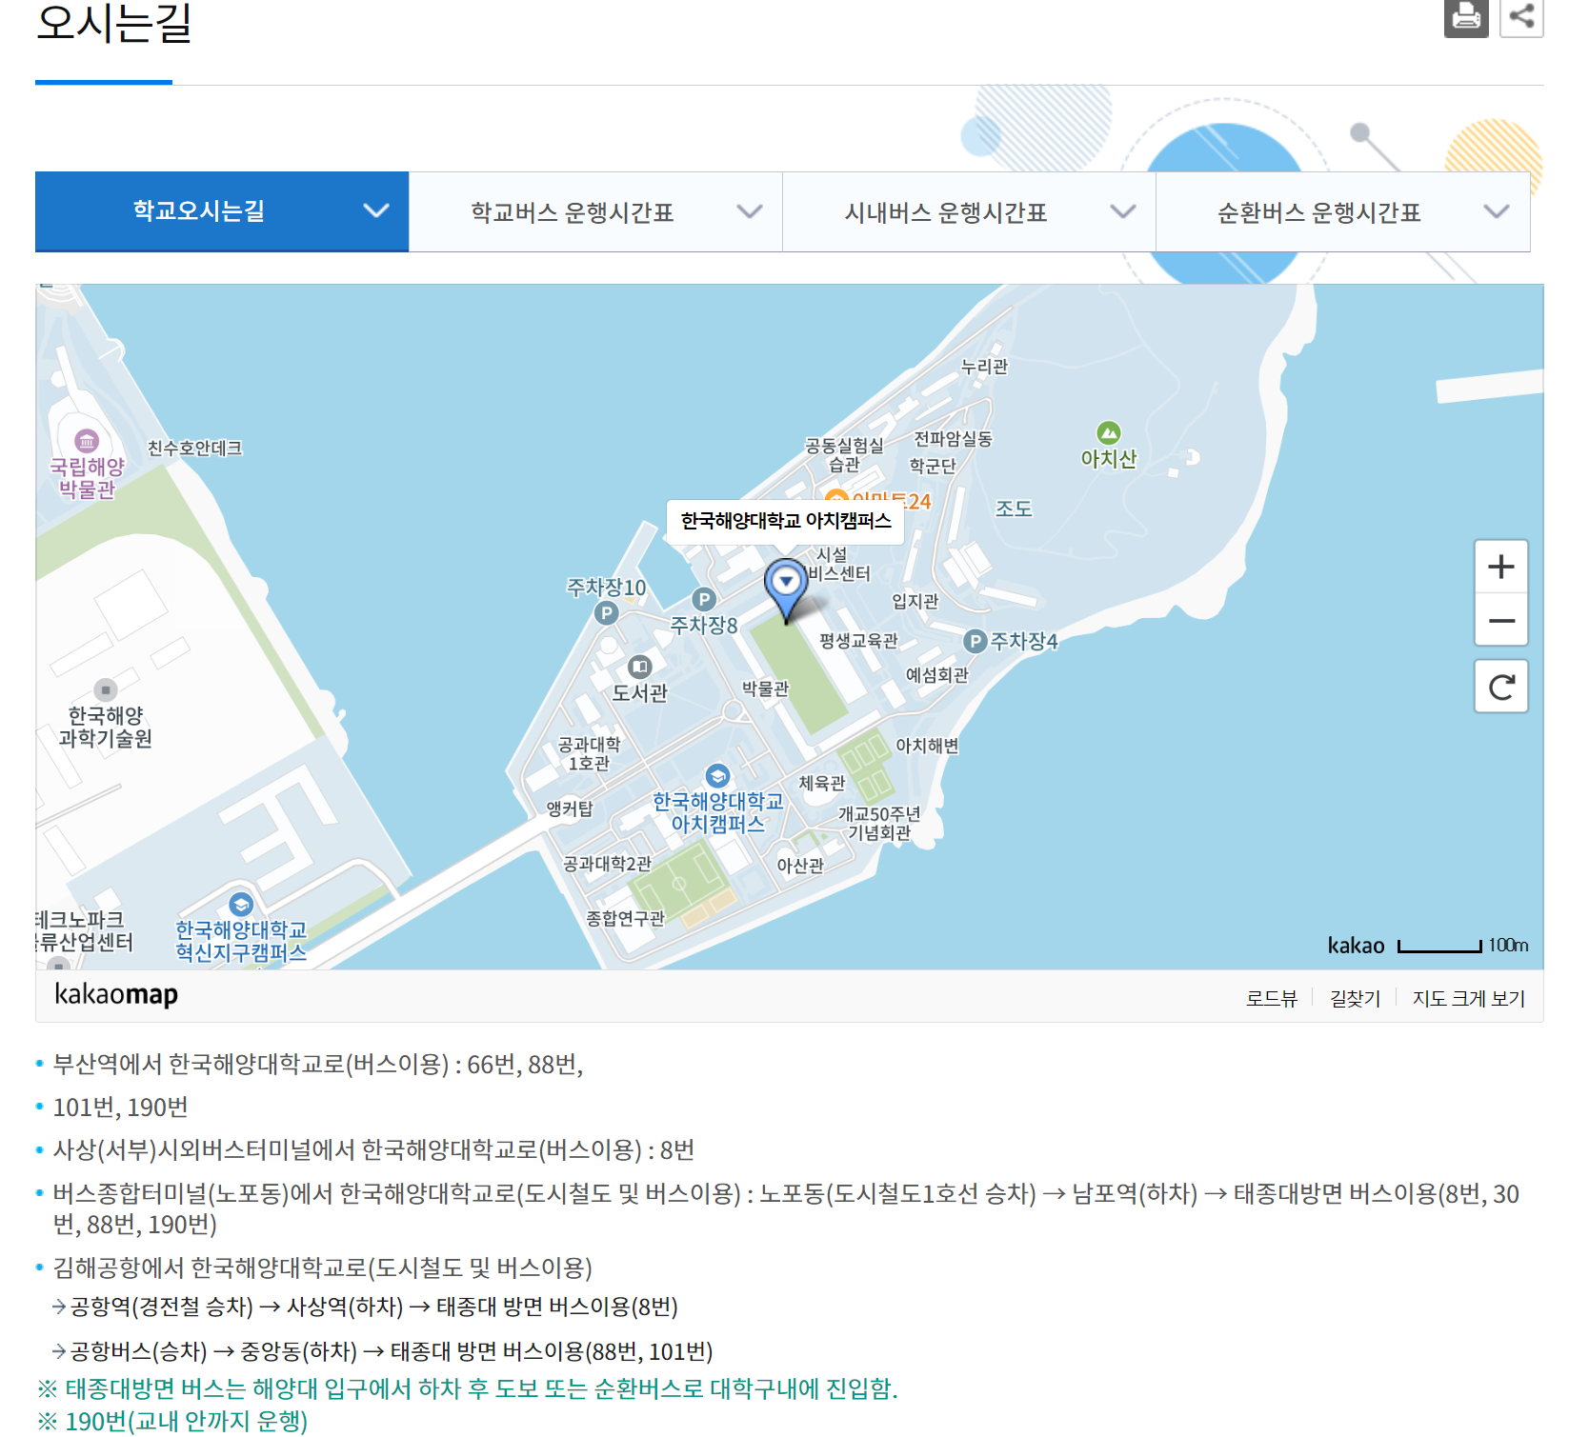The image size is (1569, 1437).
Task: Expand the 학교버스 운행시간표 chevron
Action: coord(750,211)
